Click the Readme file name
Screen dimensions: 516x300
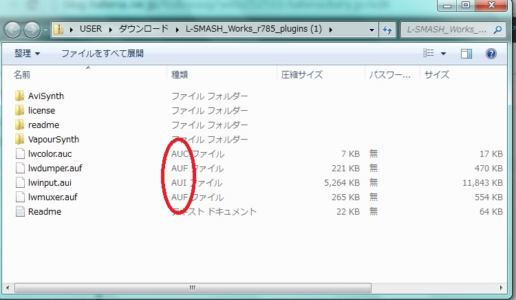[45, 211]
